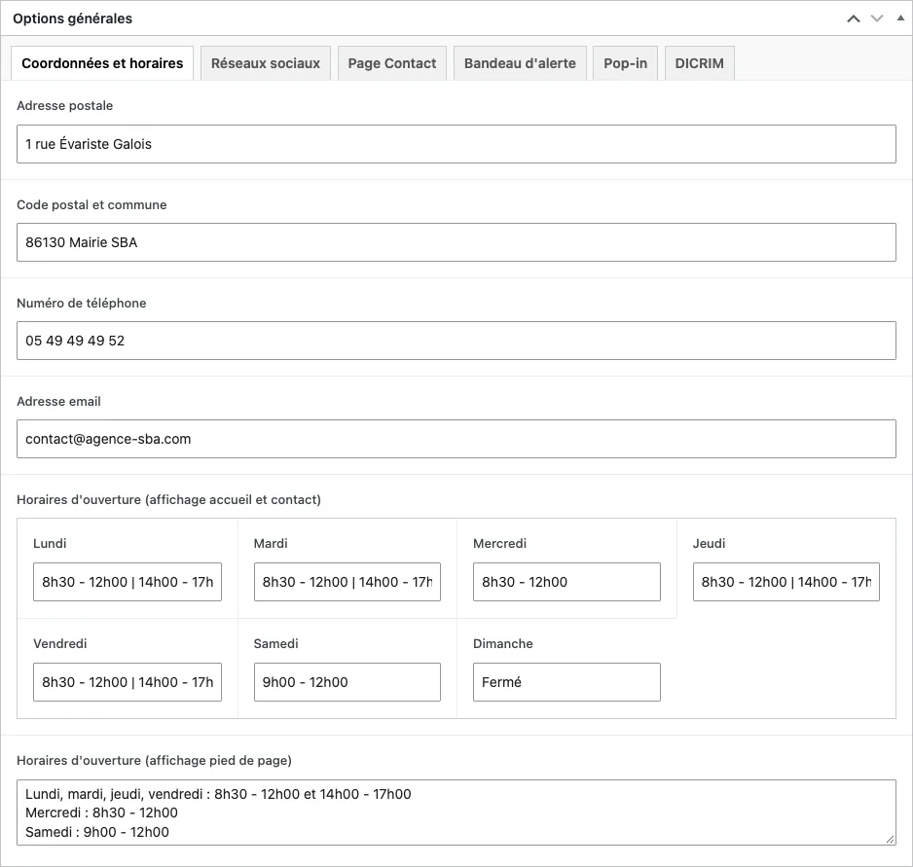
Task: Show the DICRIM tab
Action: tap(699, 63)
